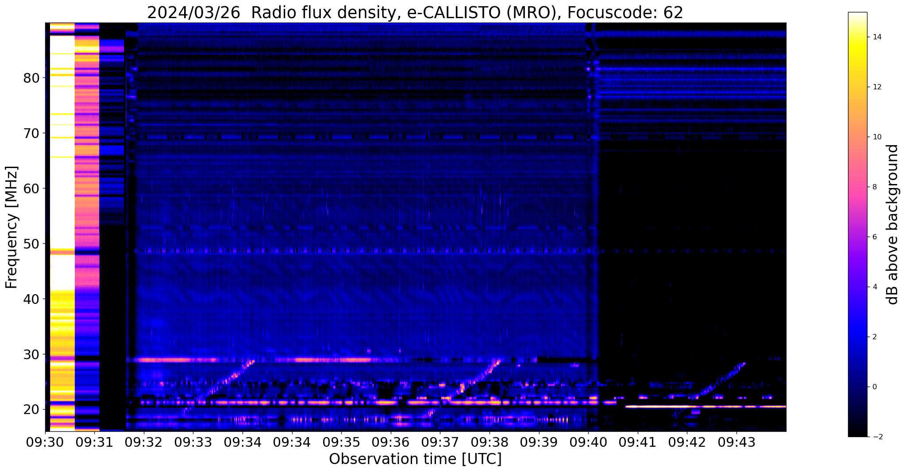Click the 09:38 time tick label

click(x=490, y=442)
